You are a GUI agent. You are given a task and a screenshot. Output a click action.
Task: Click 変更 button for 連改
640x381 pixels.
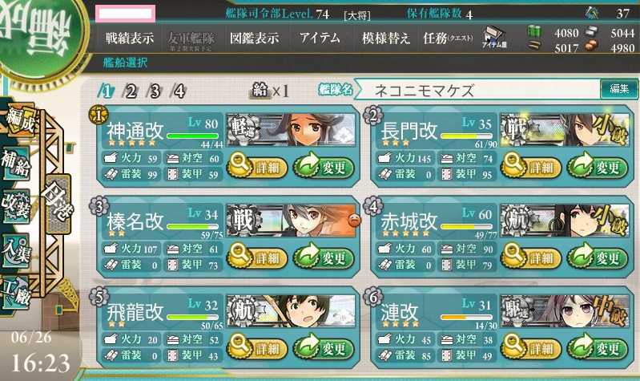[598, 348]
